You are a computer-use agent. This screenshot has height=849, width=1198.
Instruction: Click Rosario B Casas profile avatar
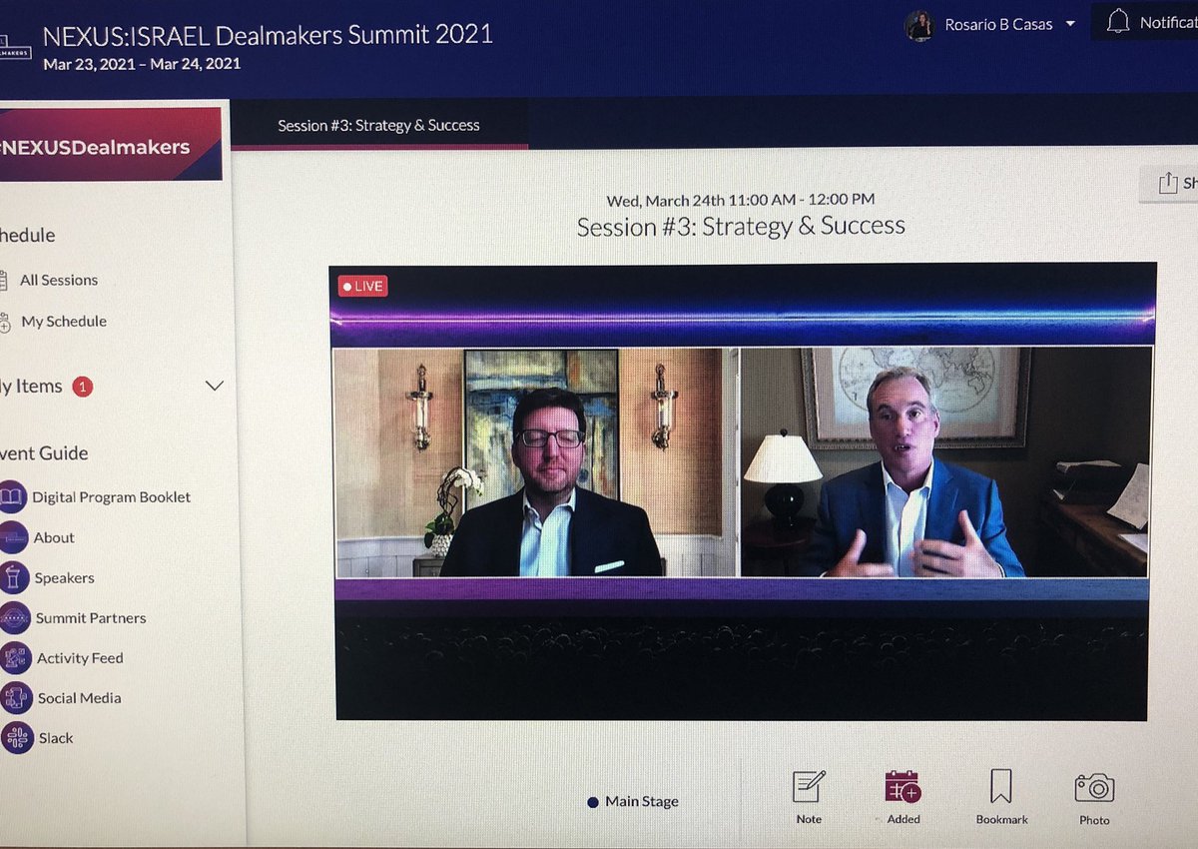point(918,26)
